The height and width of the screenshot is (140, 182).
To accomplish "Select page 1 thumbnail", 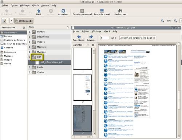I will (82, 59).
